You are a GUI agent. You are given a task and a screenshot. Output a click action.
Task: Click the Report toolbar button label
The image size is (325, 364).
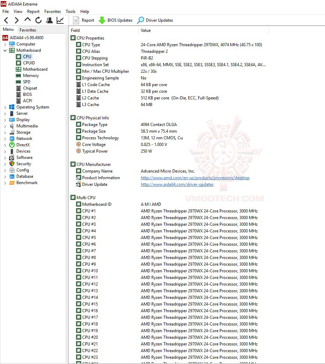(x=88, y=20)
